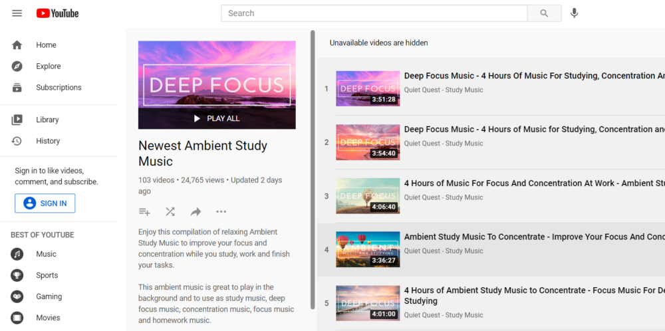Open Subscriptions in sidebar
The width and height of the screenshot is (665, 331).
(x=59, y=87)
